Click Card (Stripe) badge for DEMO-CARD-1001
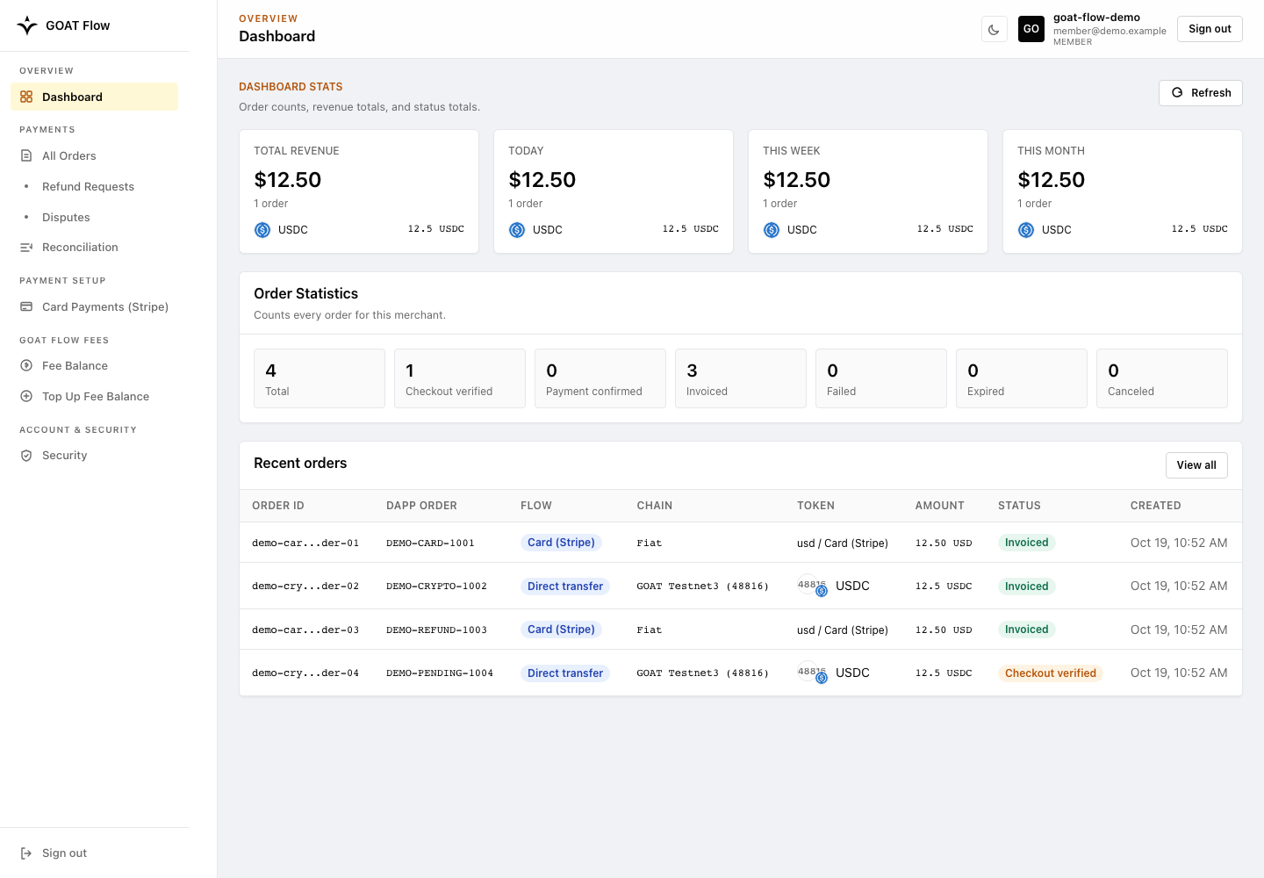 (x=561, y=543)
